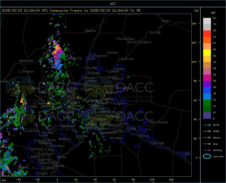
Task: Select the magenta 39 dBZ color swatch
Action: (x=207, y=78)
